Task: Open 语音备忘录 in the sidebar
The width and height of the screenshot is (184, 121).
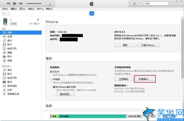Action: [x=13, y=94]
